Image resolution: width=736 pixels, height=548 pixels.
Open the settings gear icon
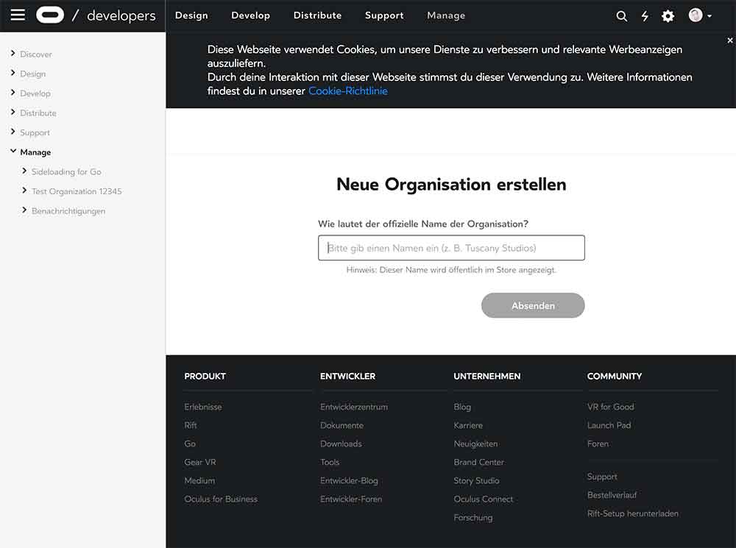click(668, 16)
